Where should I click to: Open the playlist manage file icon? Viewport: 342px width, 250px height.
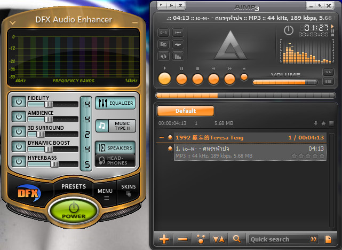click(328, 239)
